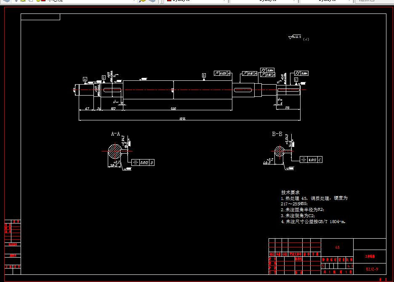
Task: Select the 阶段标记 header cell
Action: [x=330, y=260]
